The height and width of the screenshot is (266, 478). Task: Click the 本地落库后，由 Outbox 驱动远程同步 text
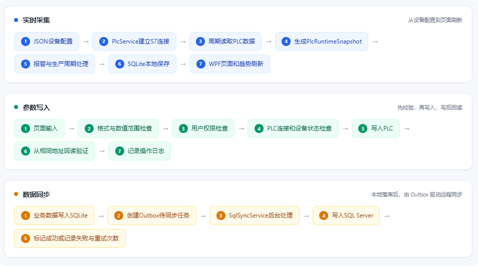pyautogui.click(x=417, y=194)
